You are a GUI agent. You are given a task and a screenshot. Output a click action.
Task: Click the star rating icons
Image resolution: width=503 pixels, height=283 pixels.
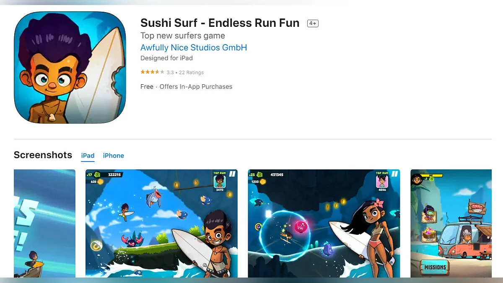pyautogui.click(x=153, y=72)
